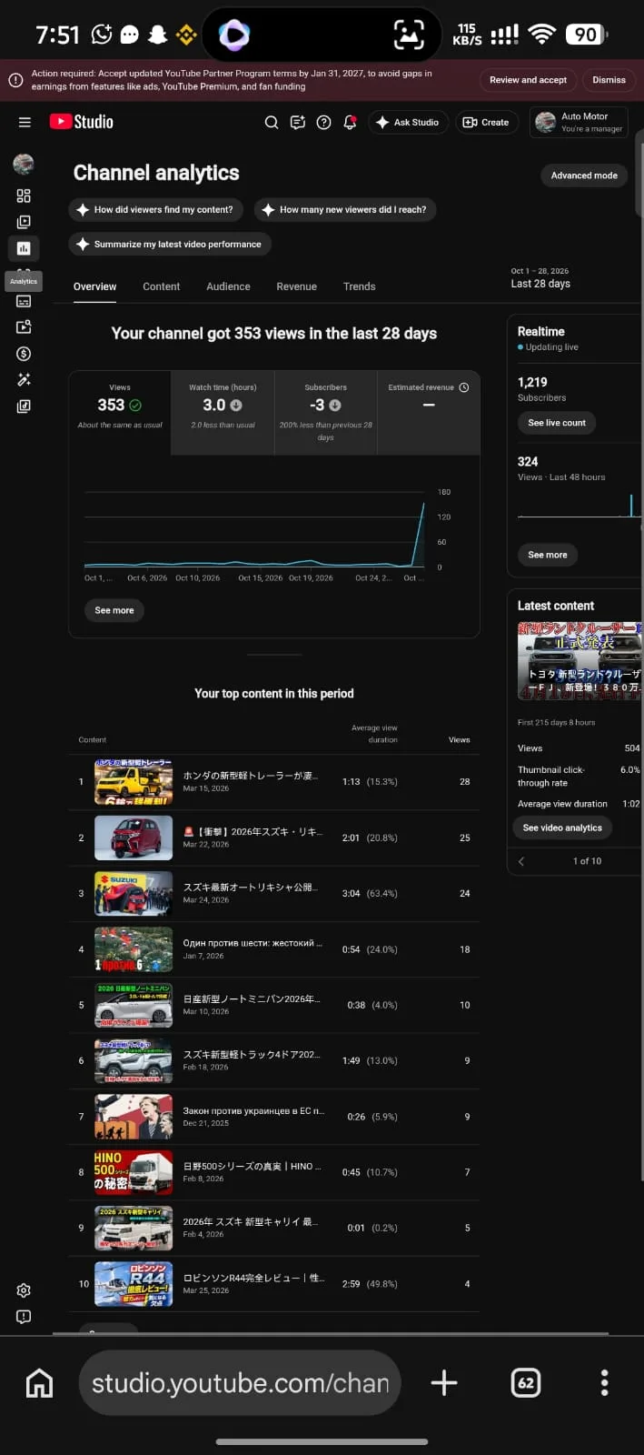Screen dimensions: 644x1455
Task: Open Subtitles icon in sidebar
Action: 24,301
